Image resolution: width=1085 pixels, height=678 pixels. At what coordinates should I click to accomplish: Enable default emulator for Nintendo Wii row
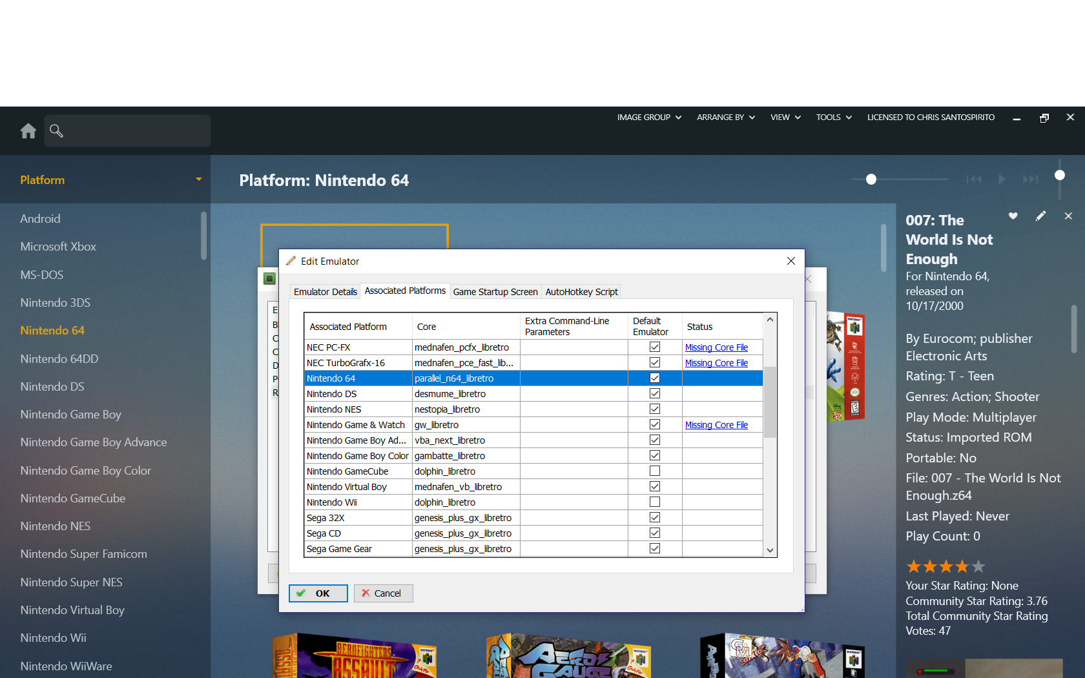[x=655, y=502]
